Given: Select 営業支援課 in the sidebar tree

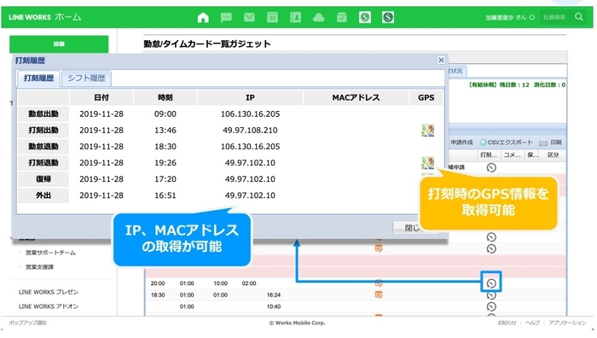Looking at the screenshot, I should (x=39, y=267).
